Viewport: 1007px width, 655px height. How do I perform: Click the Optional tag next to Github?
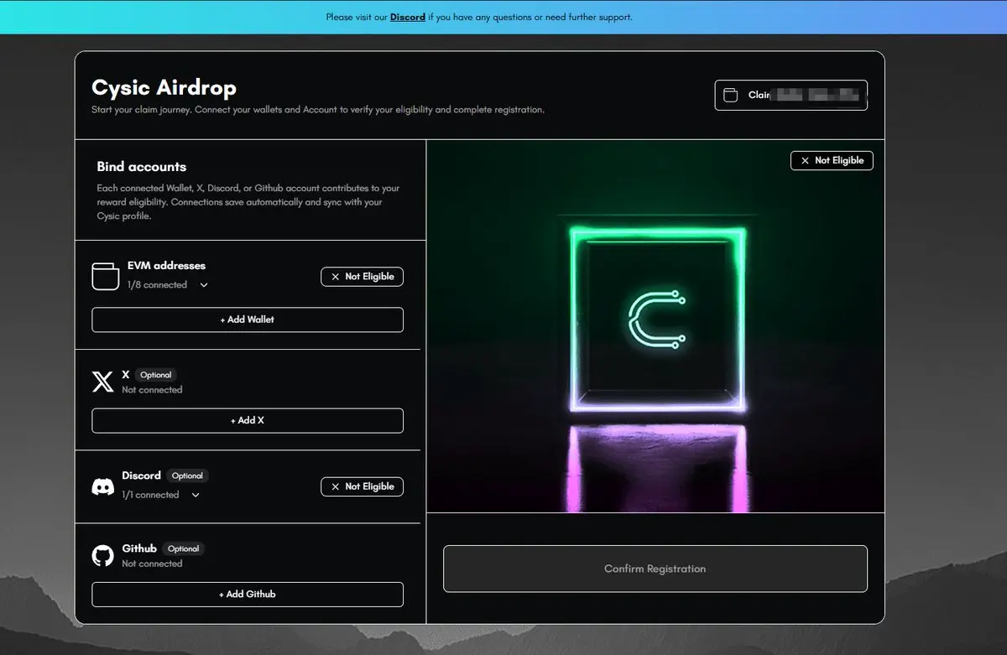tap(183, 548)
